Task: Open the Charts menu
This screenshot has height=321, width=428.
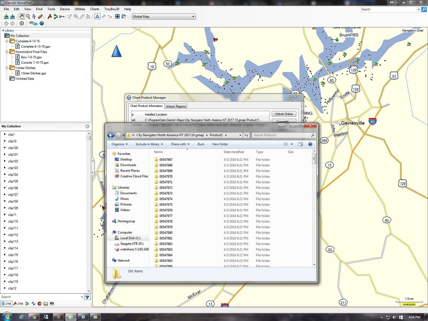Action: [95, 9]
